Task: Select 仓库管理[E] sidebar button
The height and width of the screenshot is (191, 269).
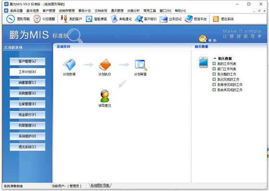Action: (x=27, y=104)
